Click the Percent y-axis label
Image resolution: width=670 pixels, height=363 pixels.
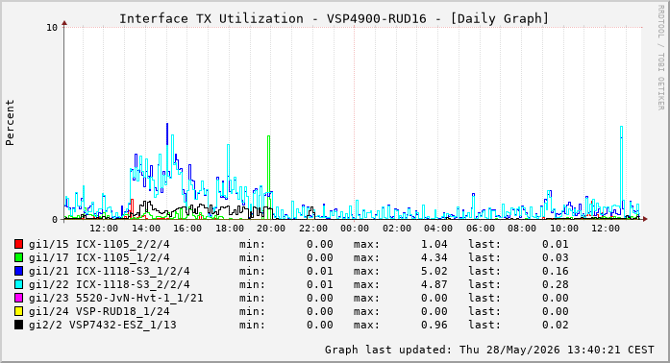pyautogui.click(x=10, y=123)
